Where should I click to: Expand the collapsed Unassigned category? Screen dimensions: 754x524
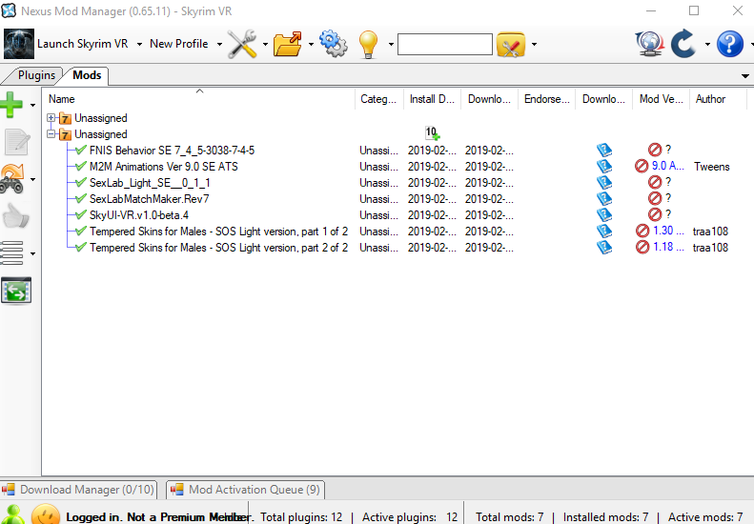pos(51,118)
